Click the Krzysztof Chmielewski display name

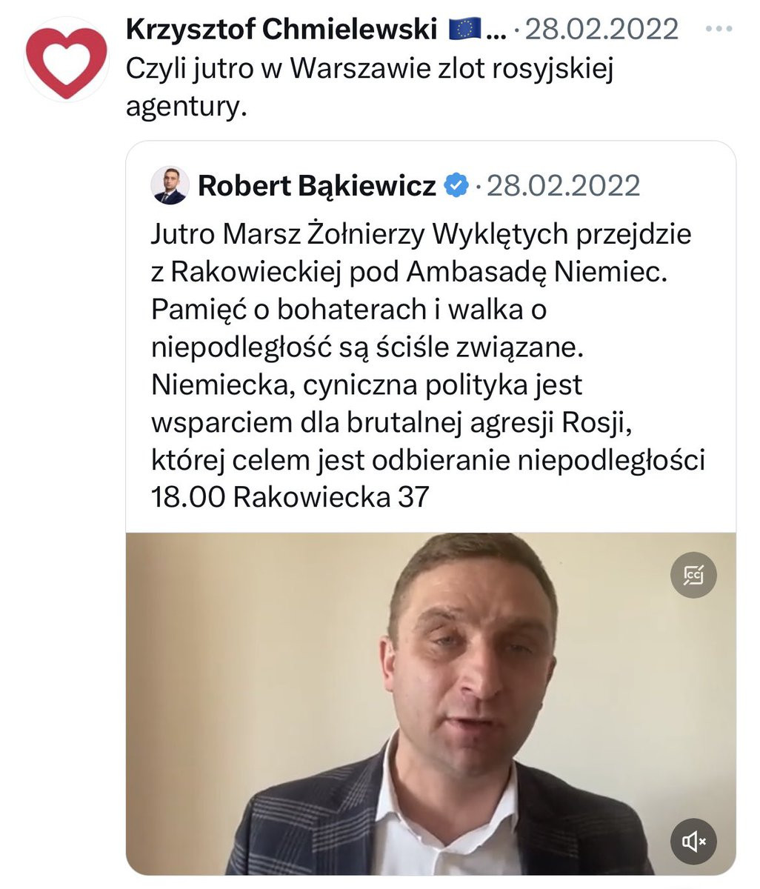pos(281,30)
